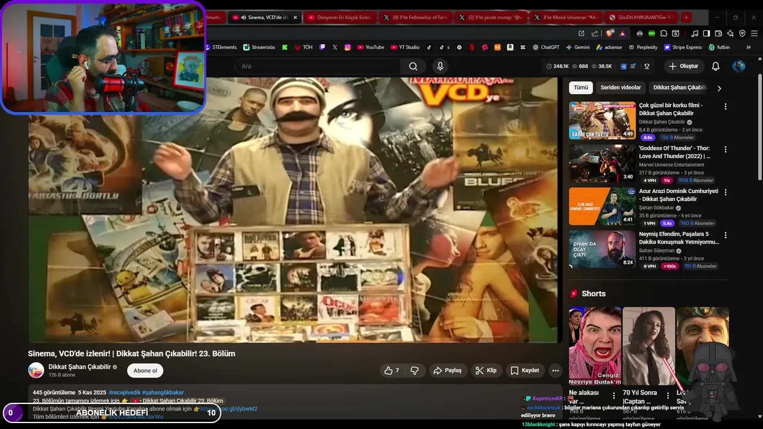Like the video with thumbs up
The width and height of the screenshot is (763, 429).
point(391,371)
